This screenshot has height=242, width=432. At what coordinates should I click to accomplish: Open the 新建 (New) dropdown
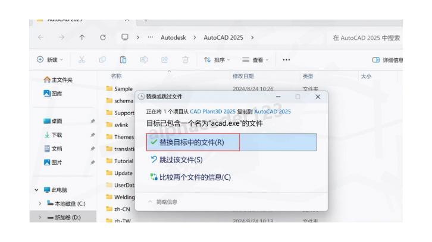click(50, 59)
